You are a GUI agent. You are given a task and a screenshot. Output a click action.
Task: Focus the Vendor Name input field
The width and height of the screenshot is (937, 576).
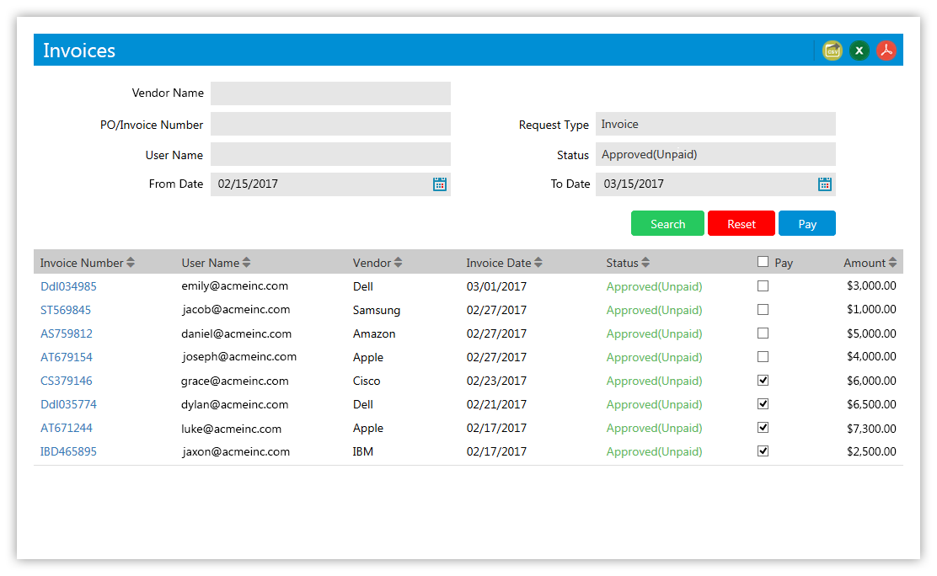click(330, 93)
